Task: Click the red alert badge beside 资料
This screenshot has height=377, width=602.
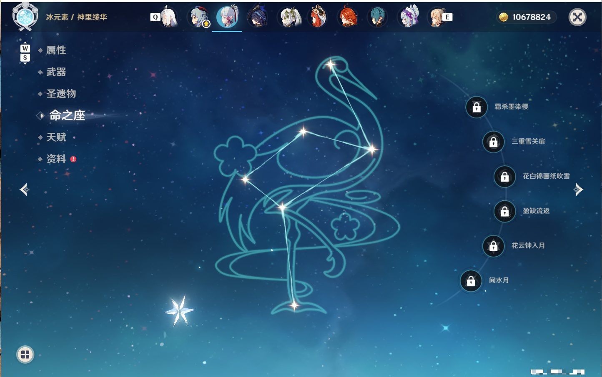Action: tap(73, 159)
